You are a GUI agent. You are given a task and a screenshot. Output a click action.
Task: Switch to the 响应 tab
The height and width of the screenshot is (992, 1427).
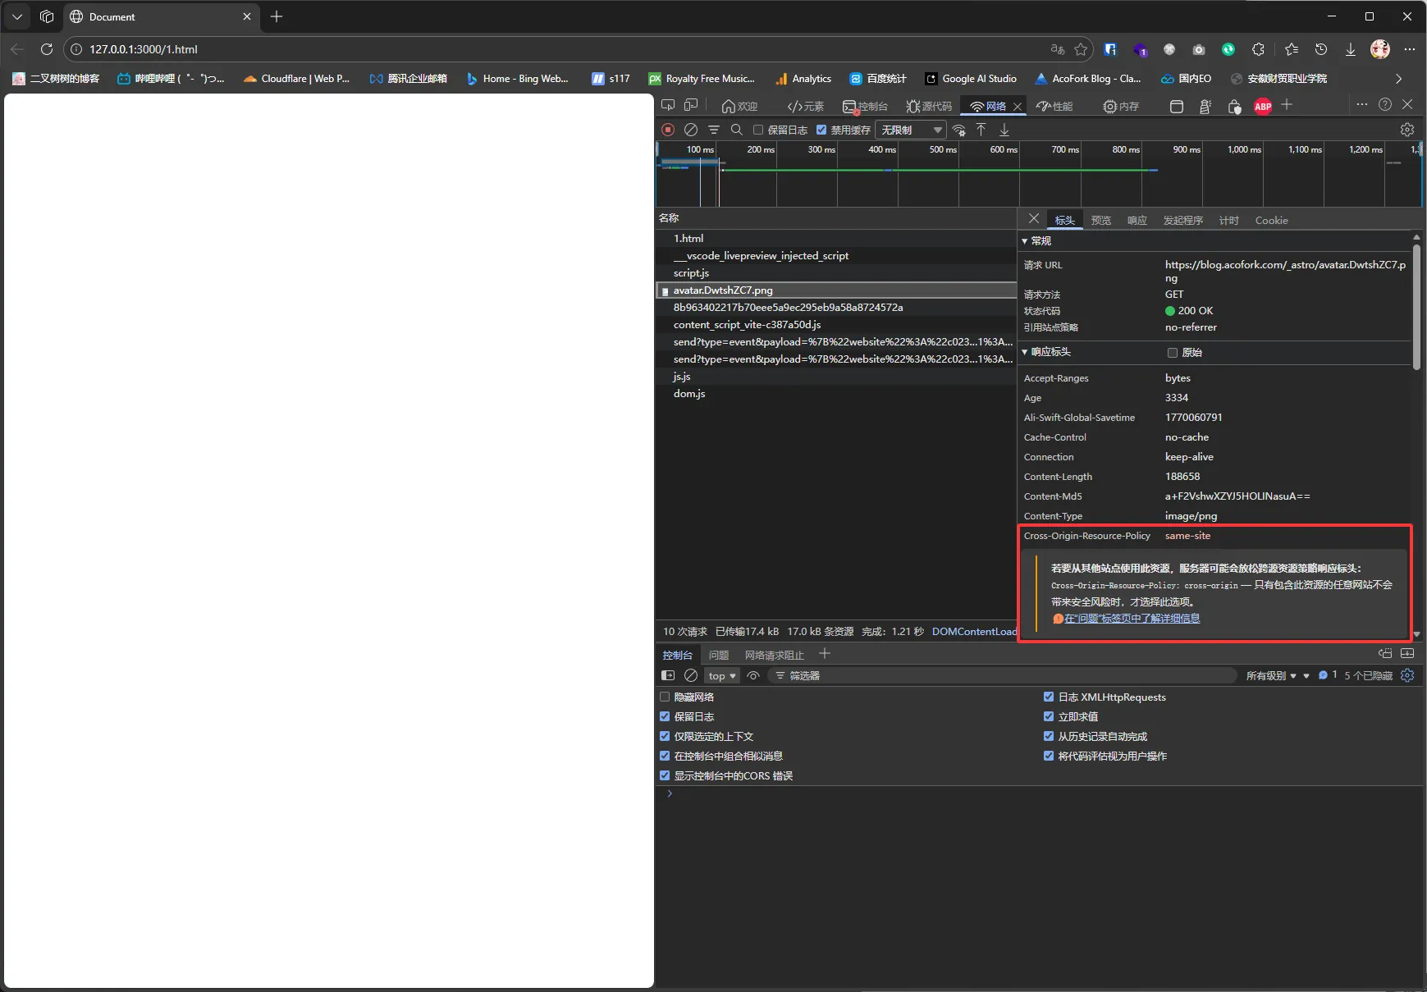tap(1137, 220)
